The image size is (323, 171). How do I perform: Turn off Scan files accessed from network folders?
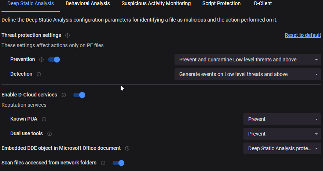[x=118, y=163]
